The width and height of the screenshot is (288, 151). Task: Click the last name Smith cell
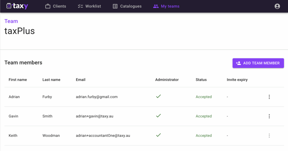point(47,116)
